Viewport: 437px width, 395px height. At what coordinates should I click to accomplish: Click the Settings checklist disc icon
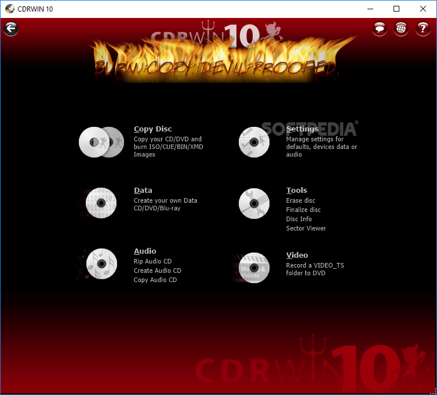254,142
